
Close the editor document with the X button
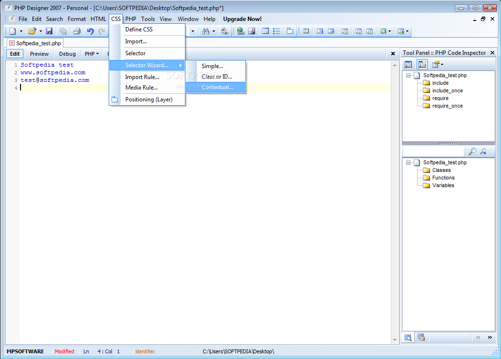click(x=393, y=54)
